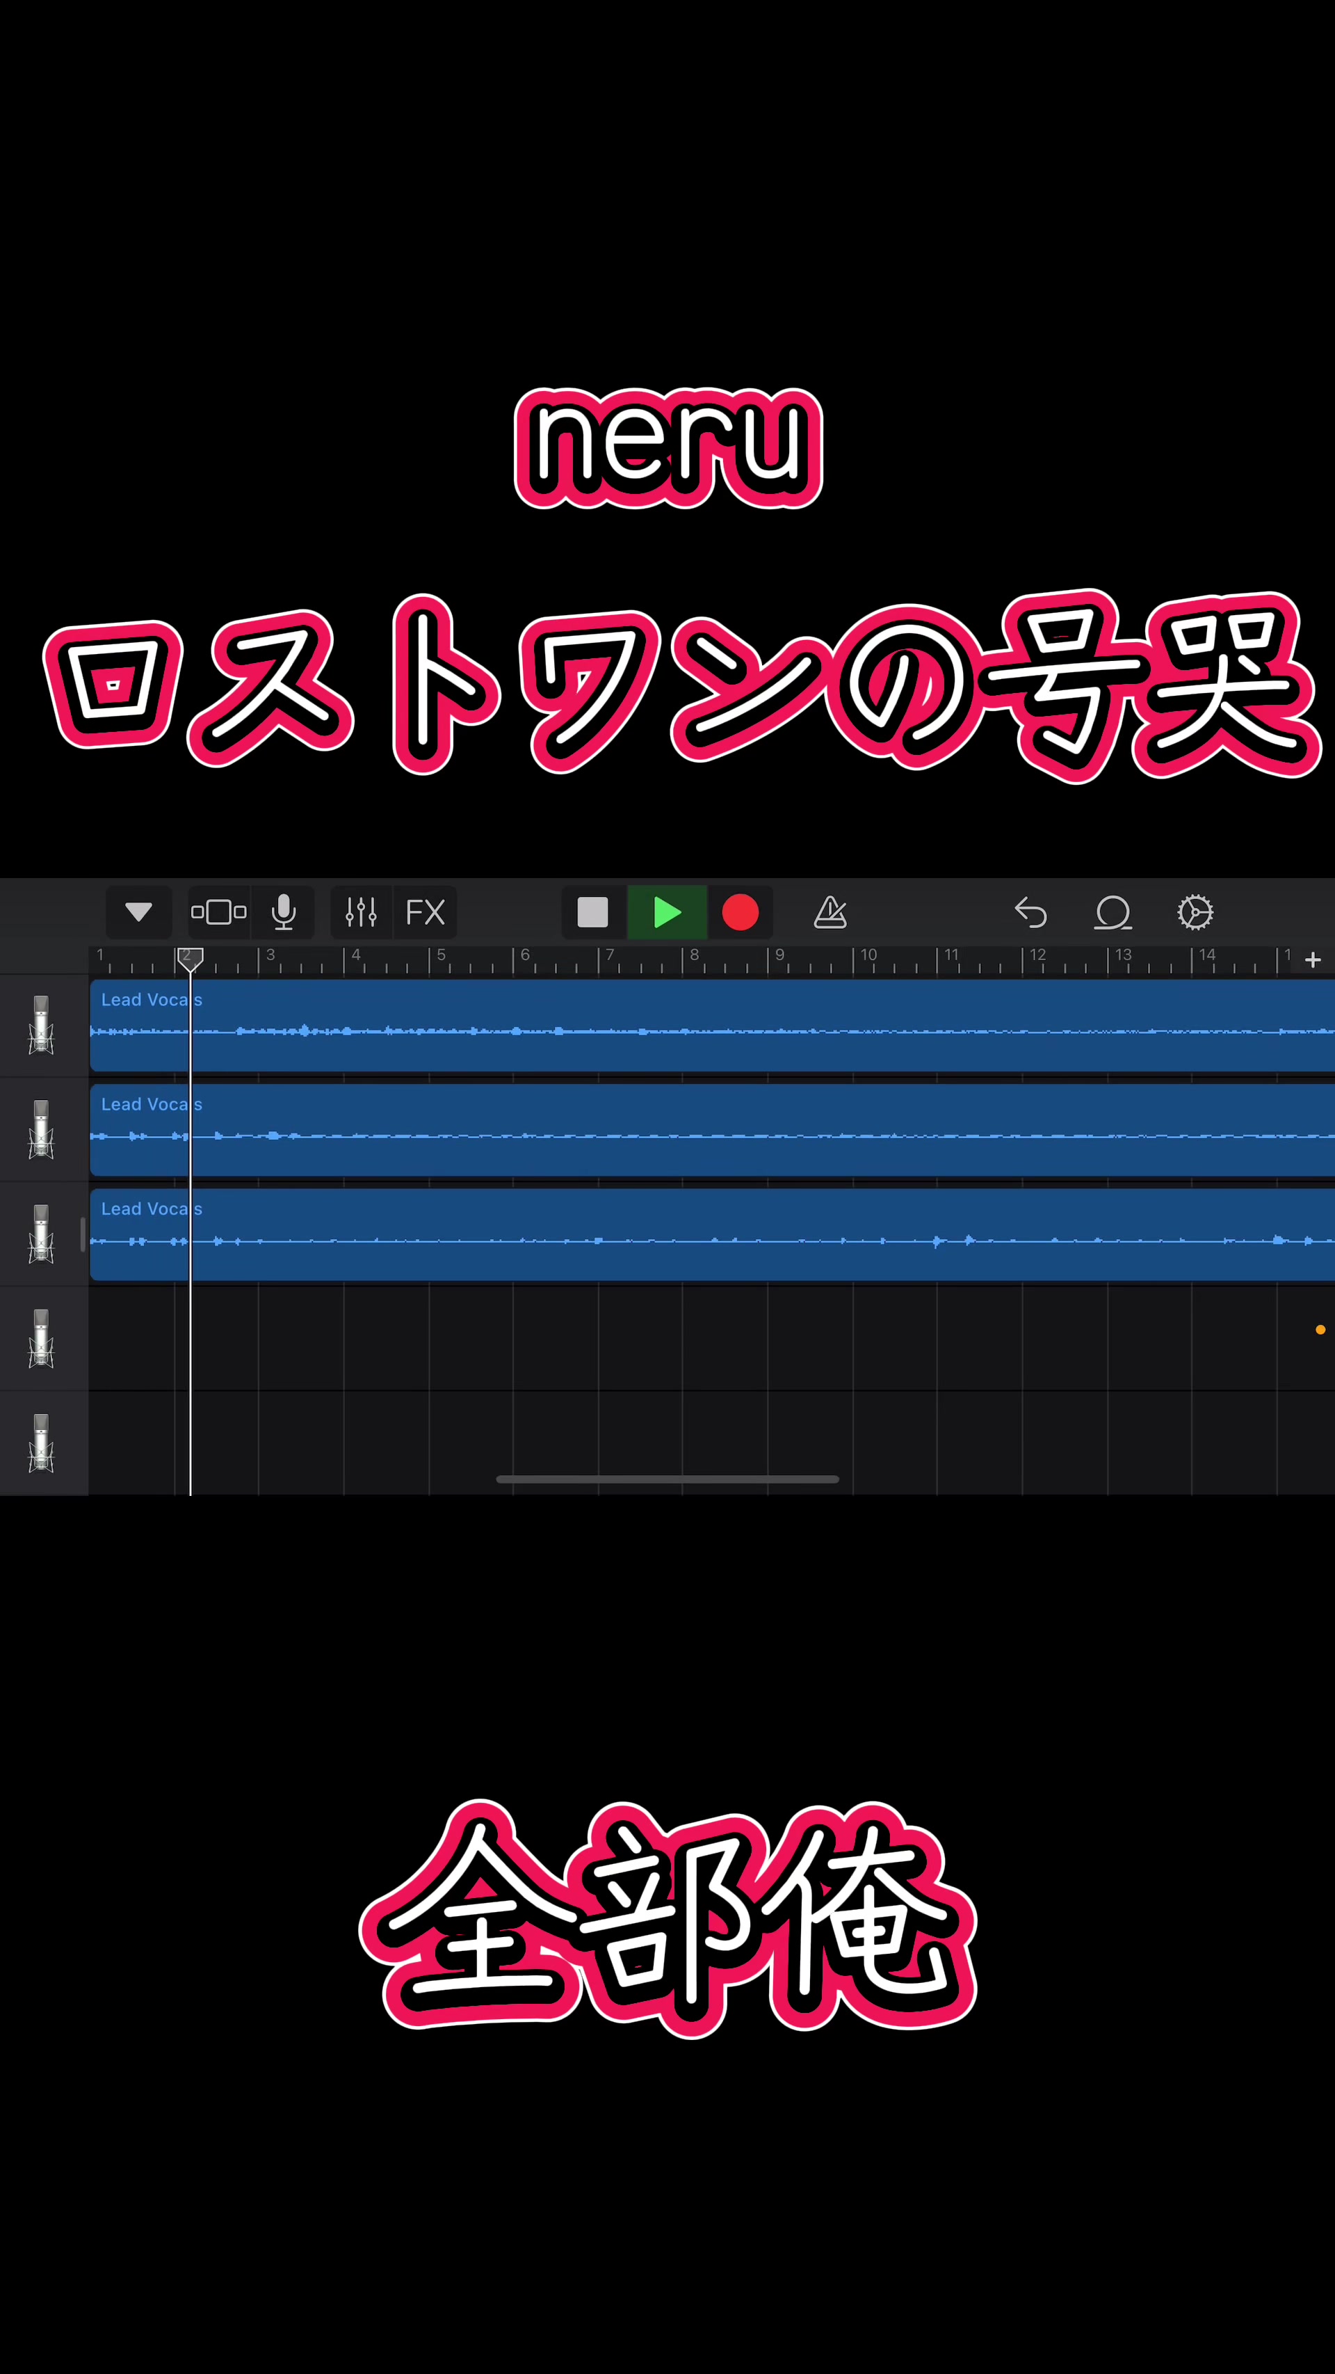
Task: Jump to bar 5 on the ruler
Action: [x=441, y=955]
